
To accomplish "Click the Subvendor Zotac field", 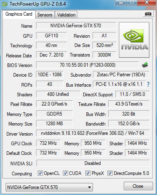I will [121, 75].
